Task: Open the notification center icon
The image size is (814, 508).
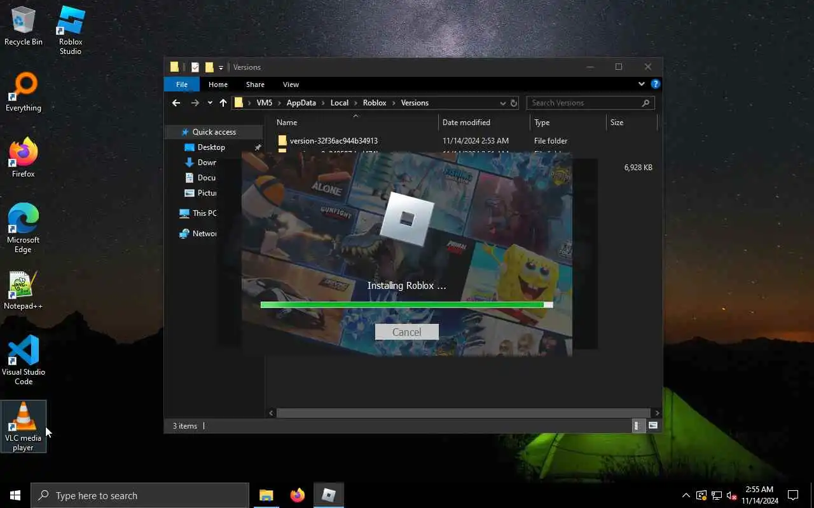Action: [x=793, y=495]
